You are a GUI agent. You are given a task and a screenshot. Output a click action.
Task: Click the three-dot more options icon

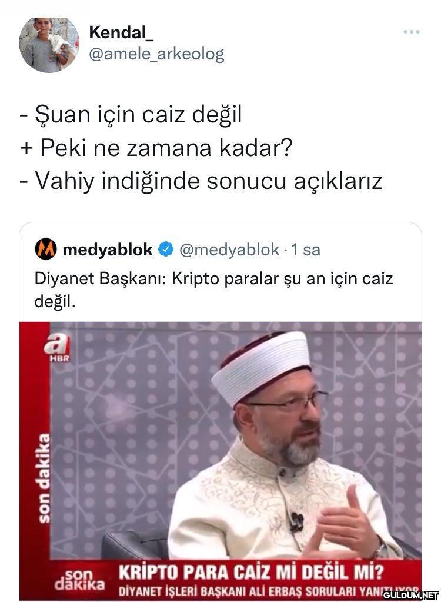pyautogui.click(x=411, y=32)
